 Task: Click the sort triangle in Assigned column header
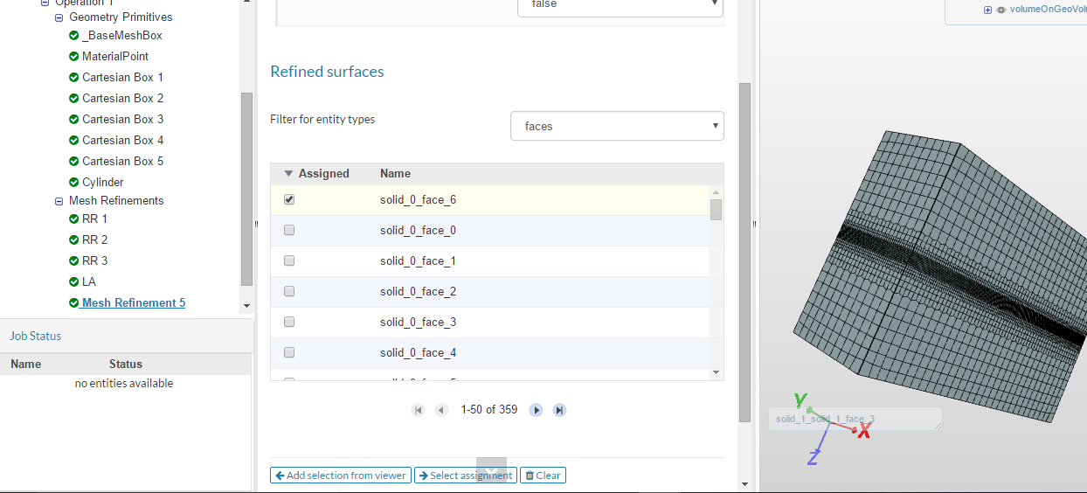(x=289, y=174)
